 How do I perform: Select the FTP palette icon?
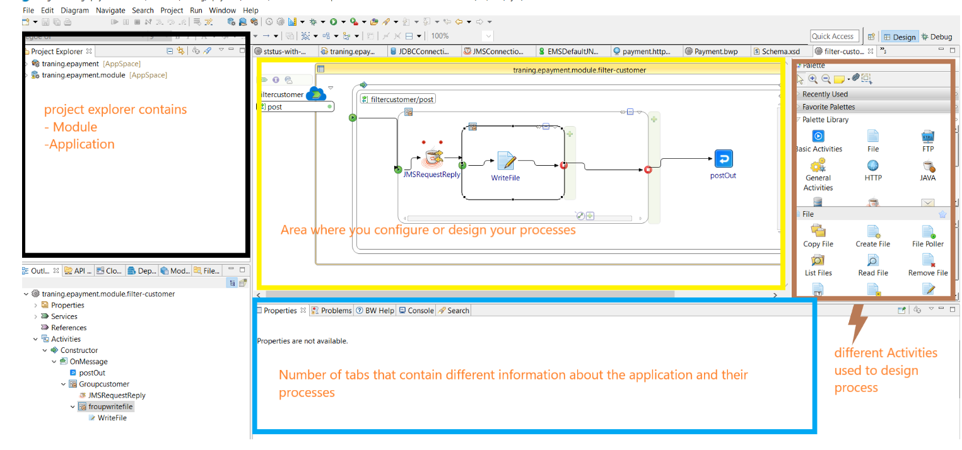[x=927, y=139]
